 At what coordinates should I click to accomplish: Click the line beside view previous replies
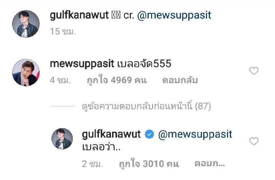click(x=62, y=106)
